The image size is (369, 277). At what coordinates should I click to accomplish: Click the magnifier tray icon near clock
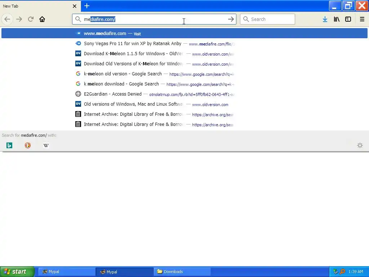(x=342, y=272)
